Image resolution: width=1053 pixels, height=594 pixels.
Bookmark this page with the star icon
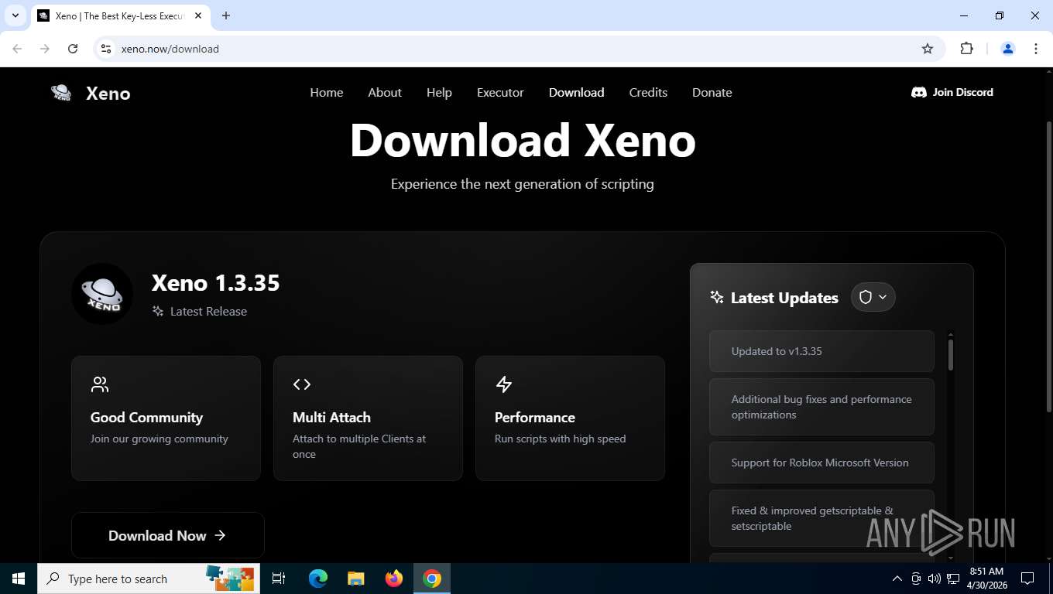tap(928, 49)
